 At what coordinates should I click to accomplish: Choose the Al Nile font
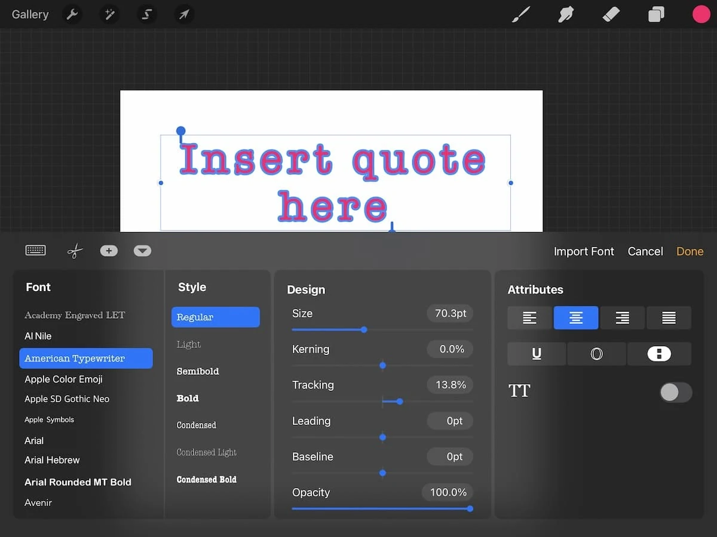(x=38, y=336)
